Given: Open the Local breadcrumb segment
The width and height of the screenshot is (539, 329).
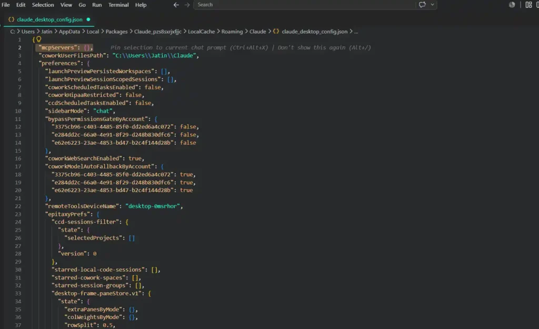Looking at the screenshot, I should tap(93, 32).
